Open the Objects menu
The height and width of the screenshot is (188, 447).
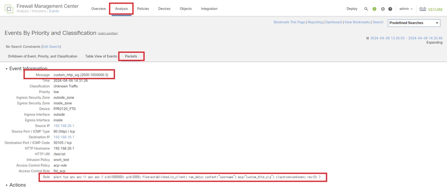tap(186, 9)
